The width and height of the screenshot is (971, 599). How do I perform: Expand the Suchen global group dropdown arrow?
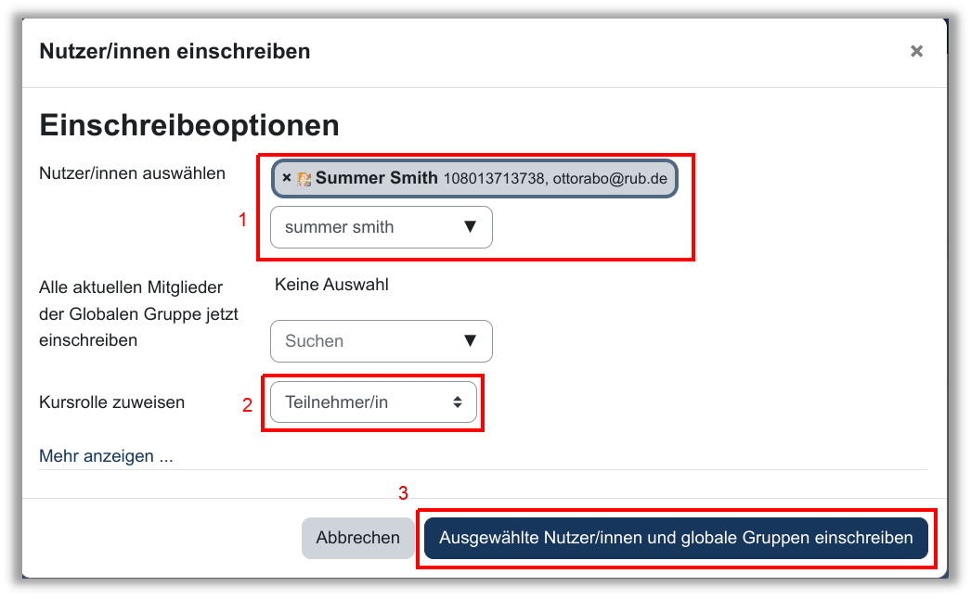[470, 341]
